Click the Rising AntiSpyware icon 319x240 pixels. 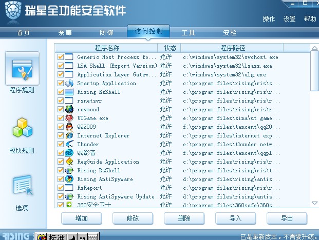pyautogui.click(x=69, y=179)
